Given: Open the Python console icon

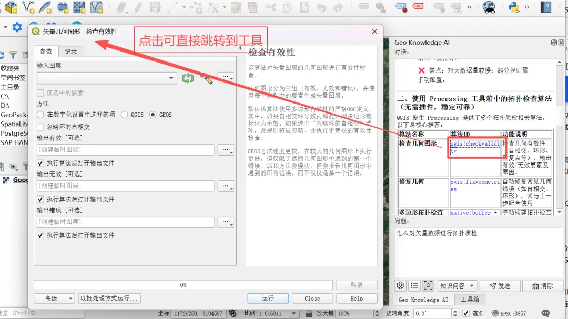Looking at the screenshot, I should (x=514, y=7).
